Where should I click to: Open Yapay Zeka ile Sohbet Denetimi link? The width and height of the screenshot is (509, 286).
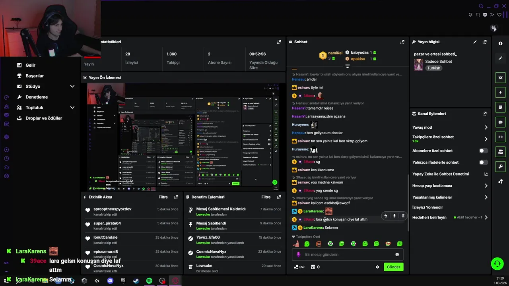[x=450, y=174]
